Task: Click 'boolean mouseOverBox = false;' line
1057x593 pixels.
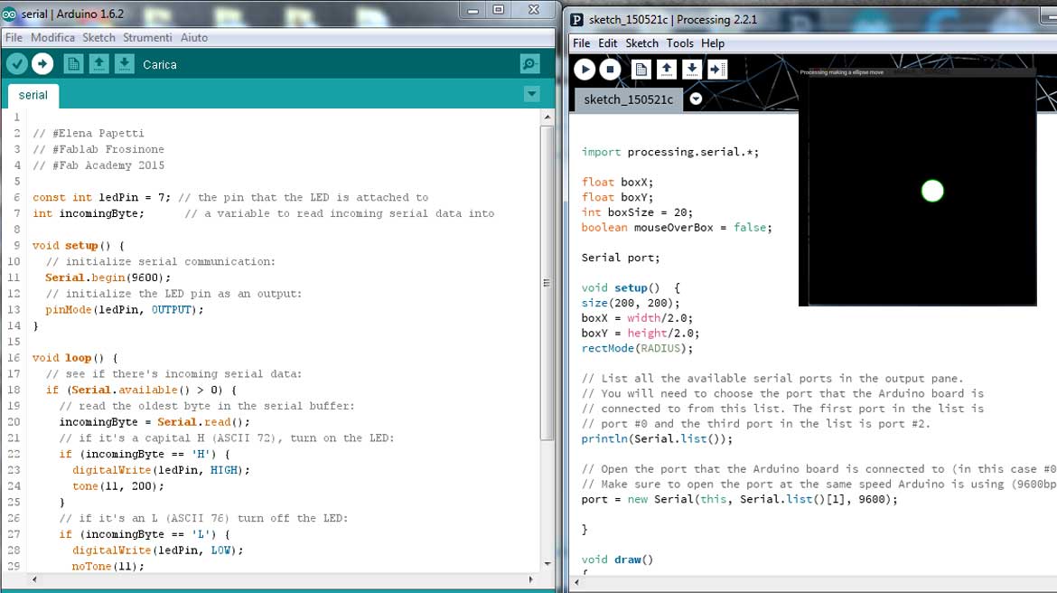Action: (677, 228)
